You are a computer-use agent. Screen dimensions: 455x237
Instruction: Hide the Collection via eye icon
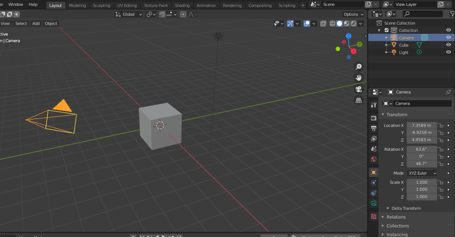click(x=449, y=30)
